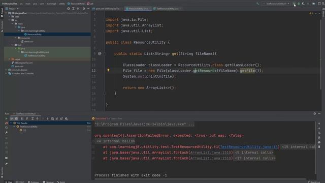This screenshot has width=325, height=183.
Task: Click the locate/select opened file icon in the Project panel
Action: pyautogui.click(x=69, y=9)
